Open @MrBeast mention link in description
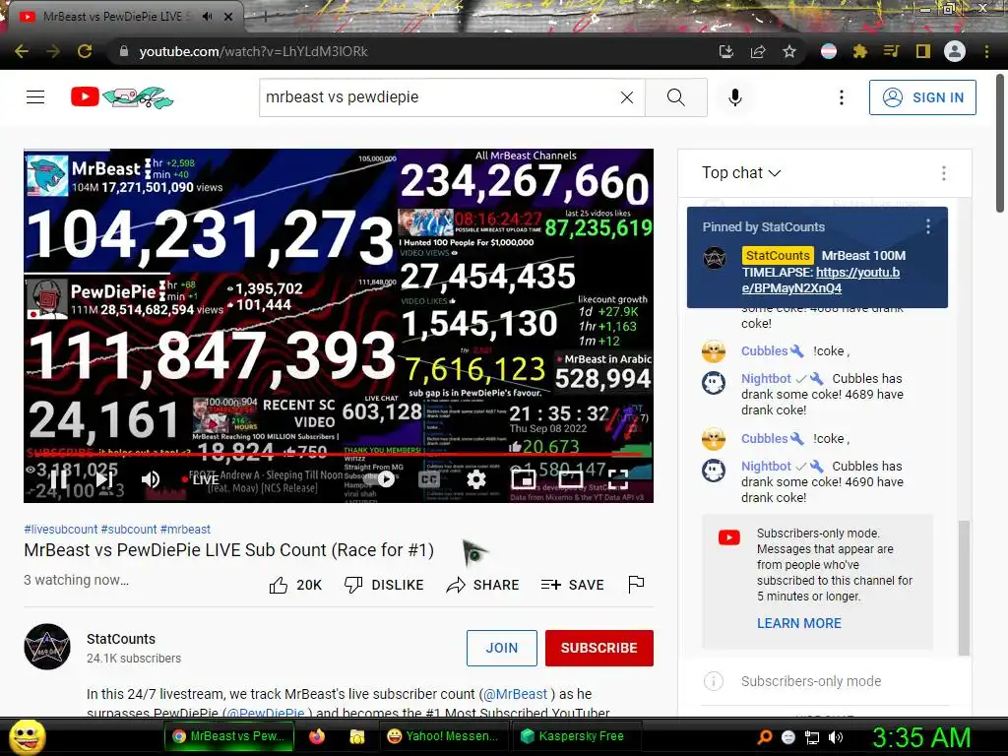This screenshot has width=1008, height=756. [515, 694]
